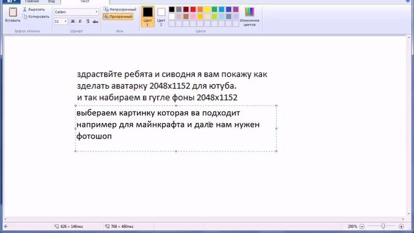Pick the gray color swatch in top row
This screenshot has width=414, height=233.
[179, 10]
